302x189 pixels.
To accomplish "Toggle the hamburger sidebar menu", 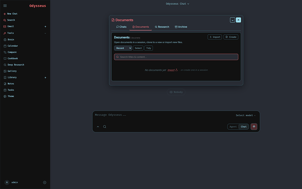I will click(5, 6).
